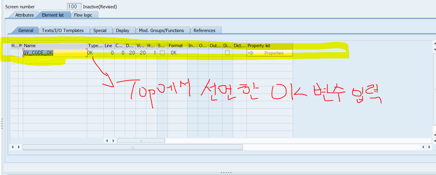Open the Texts/I/O Templates sub-tab
Image resolution: width=436 pixels, height=175 pixels.
point(63,30)
